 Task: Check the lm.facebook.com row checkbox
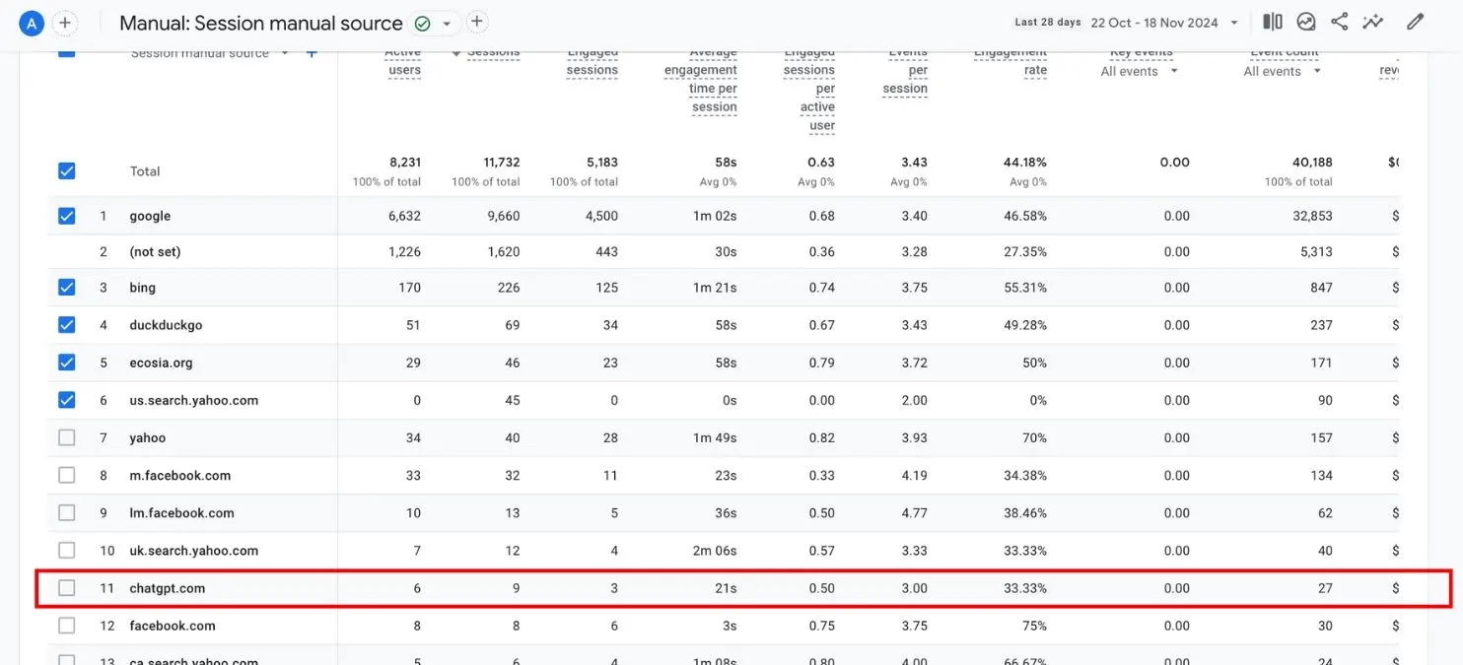66,512
